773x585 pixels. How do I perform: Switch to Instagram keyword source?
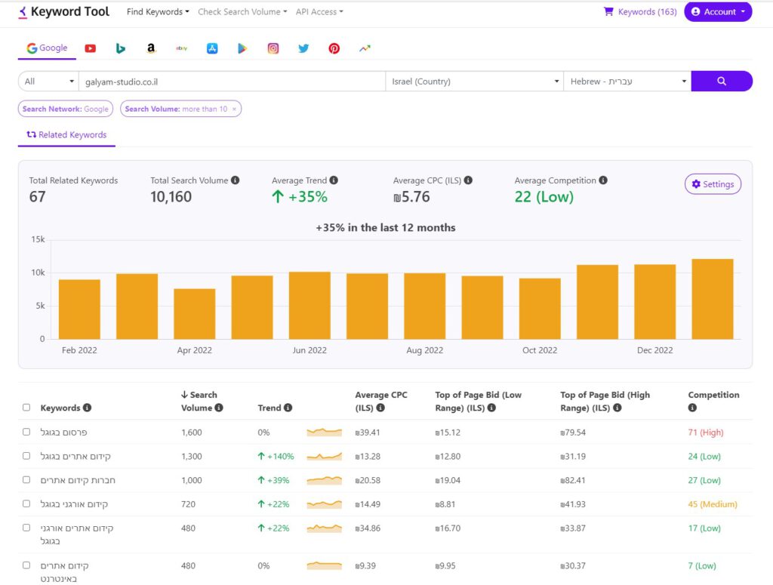(x=273, y=48)
